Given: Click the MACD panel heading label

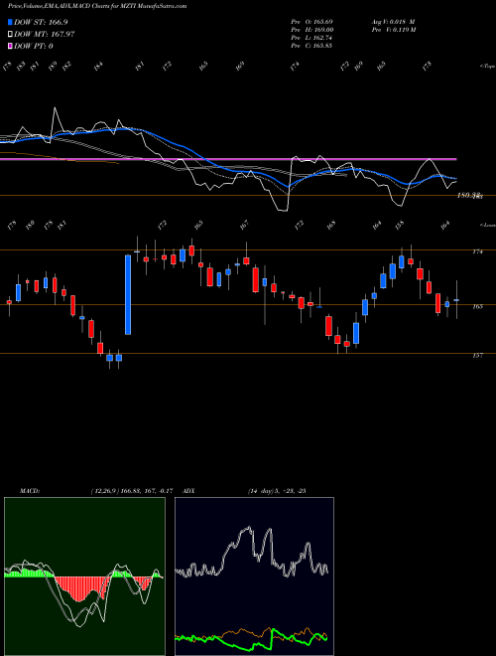Looking at the screenshot, I should 29,490.
